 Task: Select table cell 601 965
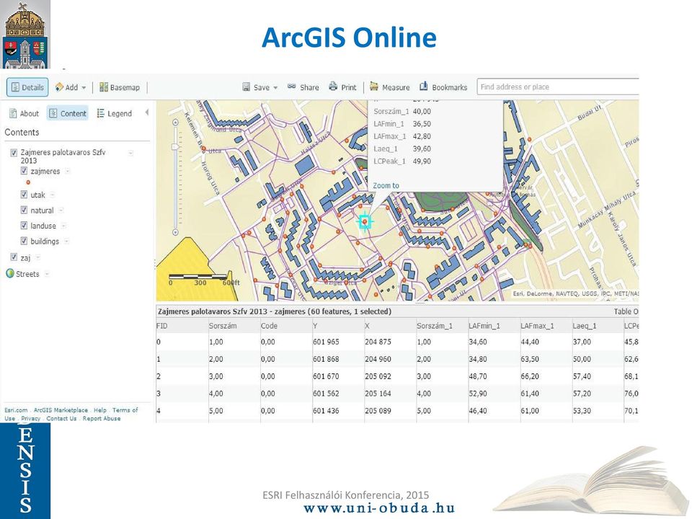coord(326,342)
